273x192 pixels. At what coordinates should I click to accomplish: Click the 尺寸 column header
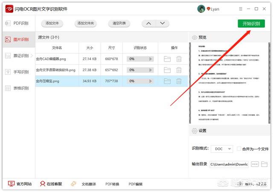click(x=111, y=48)
